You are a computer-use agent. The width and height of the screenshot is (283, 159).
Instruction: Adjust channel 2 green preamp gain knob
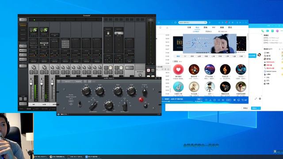tap(46, 30)
